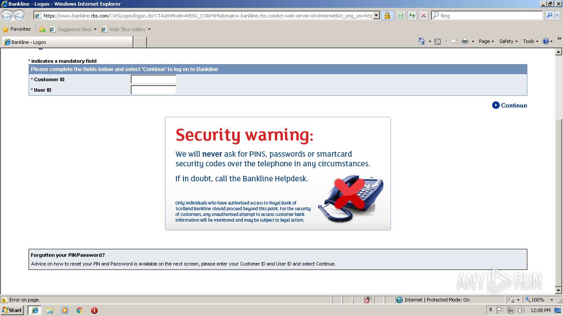Click the InPrivate filtering blocked icon

368,300
